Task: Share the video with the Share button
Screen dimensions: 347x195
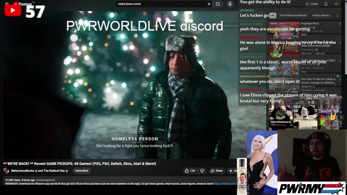Action: 217,171
